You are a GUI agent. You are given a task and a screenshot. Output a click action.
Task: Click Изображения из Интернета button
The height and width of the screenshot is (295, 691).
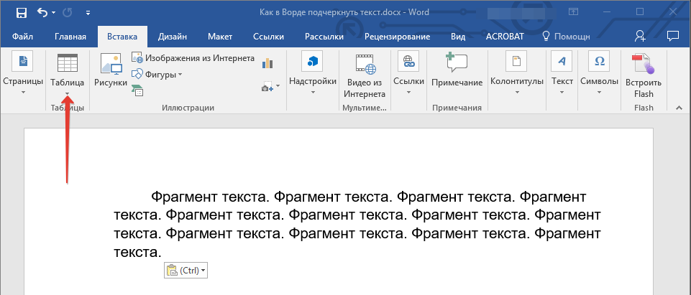pos(193,58)
